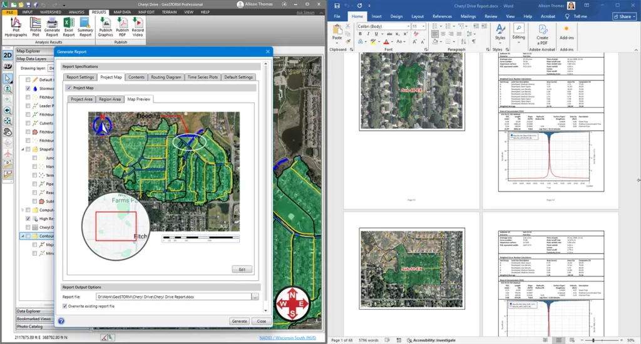Image resolution: width=641 pixels, height=344 pixels.
Task: Open the Excel Report tool
Action: pos(69,28)
